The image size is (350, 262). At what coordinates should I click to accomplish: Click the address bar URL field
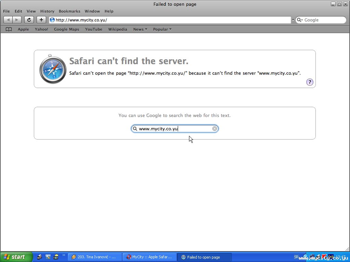[170, 20]
